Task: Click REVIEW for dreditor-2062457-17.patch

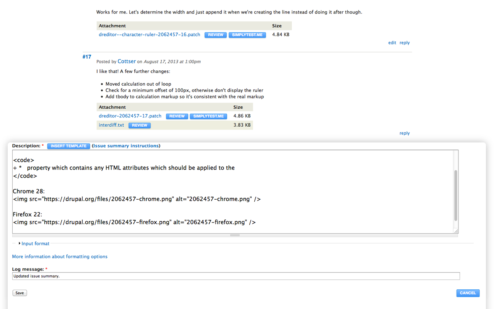Action: pos(177,116)
